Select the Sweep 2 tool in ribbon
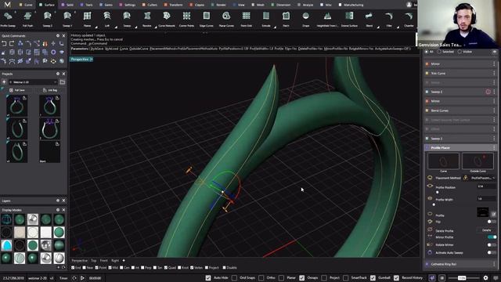This screenshot has width=501, height=282. (47, 16)
